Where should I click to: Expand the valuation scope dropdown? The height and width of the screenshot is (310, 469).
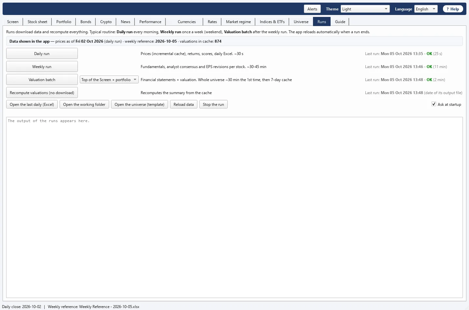pyautogui.click(x=109, y=80)
